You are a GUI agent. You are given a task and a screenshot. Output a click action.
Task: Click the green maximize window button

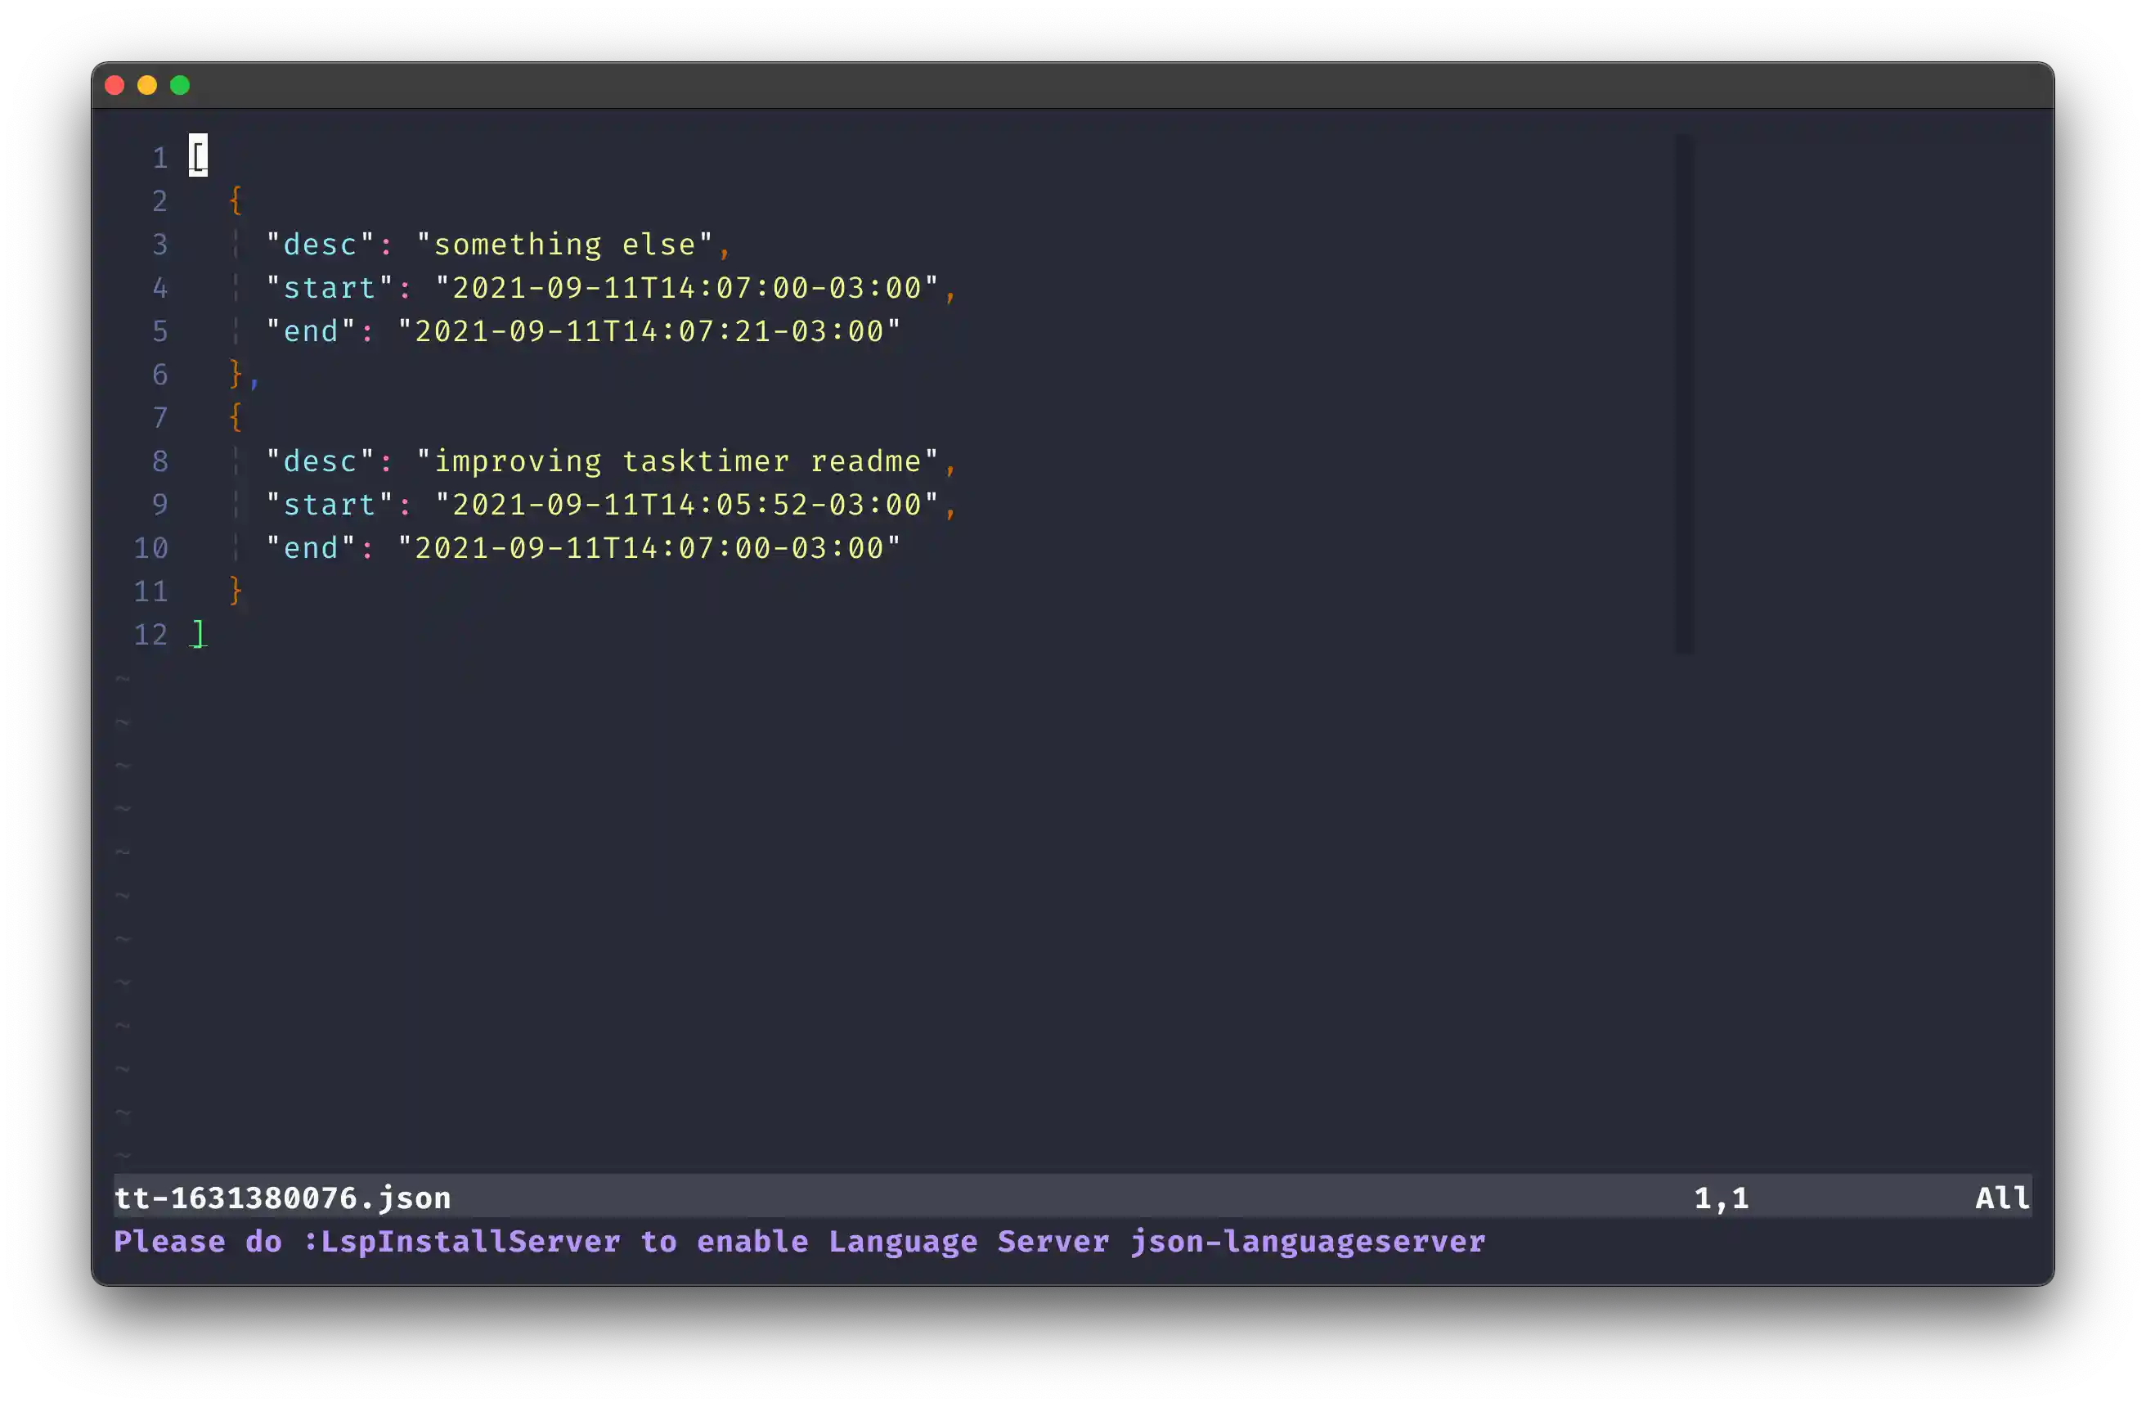click(181, 86)
